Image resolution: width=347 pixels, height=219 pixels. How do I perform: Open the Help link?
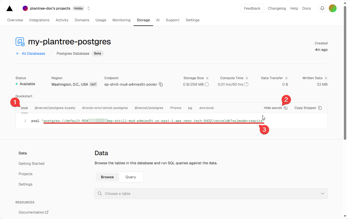(294, 8)
